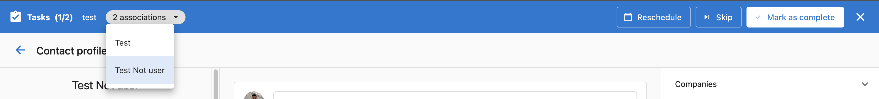
Task: Choose Test Not user in dropdown
Action: tap(140, 70)
